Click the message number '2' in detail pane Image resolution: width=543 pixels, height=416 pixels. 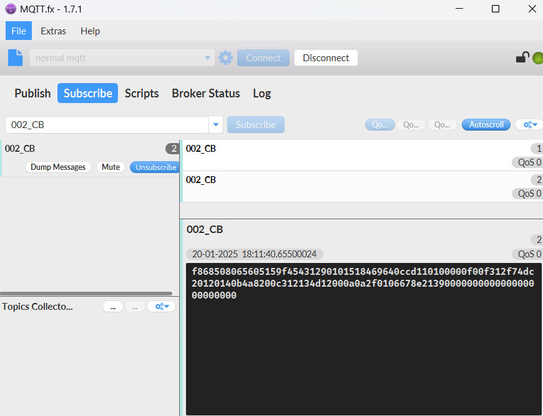[x=537, y=240]
